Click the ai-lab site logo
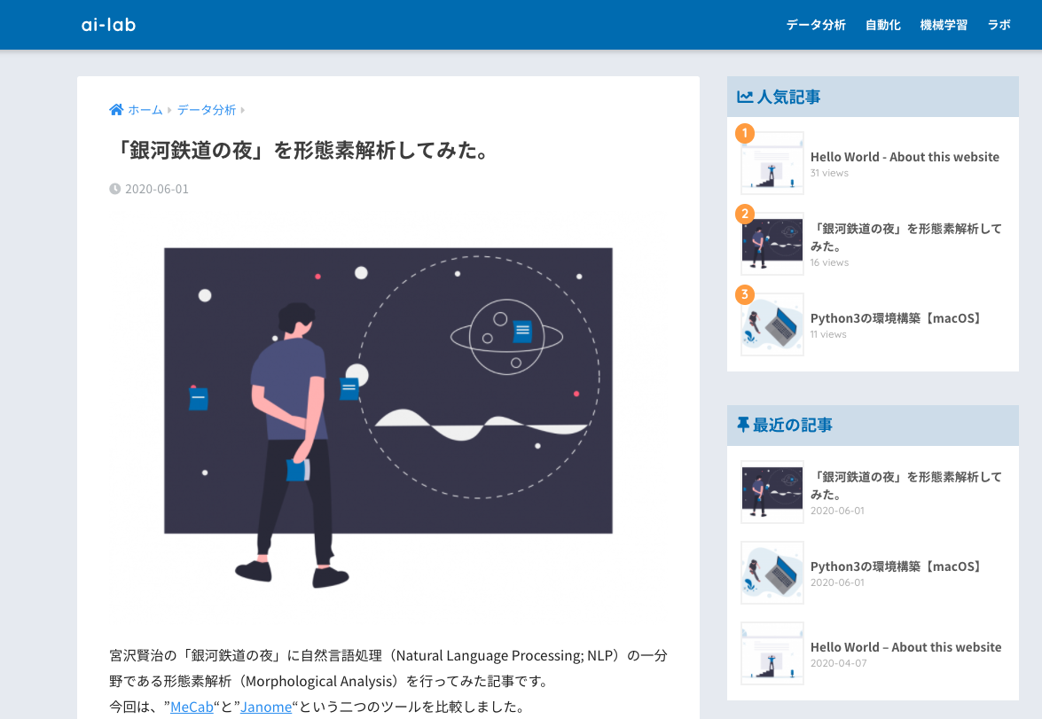The width and height of the screenshot is (1042, 719). pos(108,25)
